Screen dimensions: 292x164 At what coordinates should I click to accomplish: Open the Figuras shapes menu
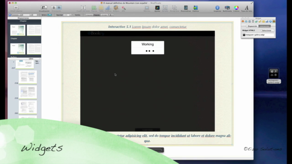click(x=94, y=8)
